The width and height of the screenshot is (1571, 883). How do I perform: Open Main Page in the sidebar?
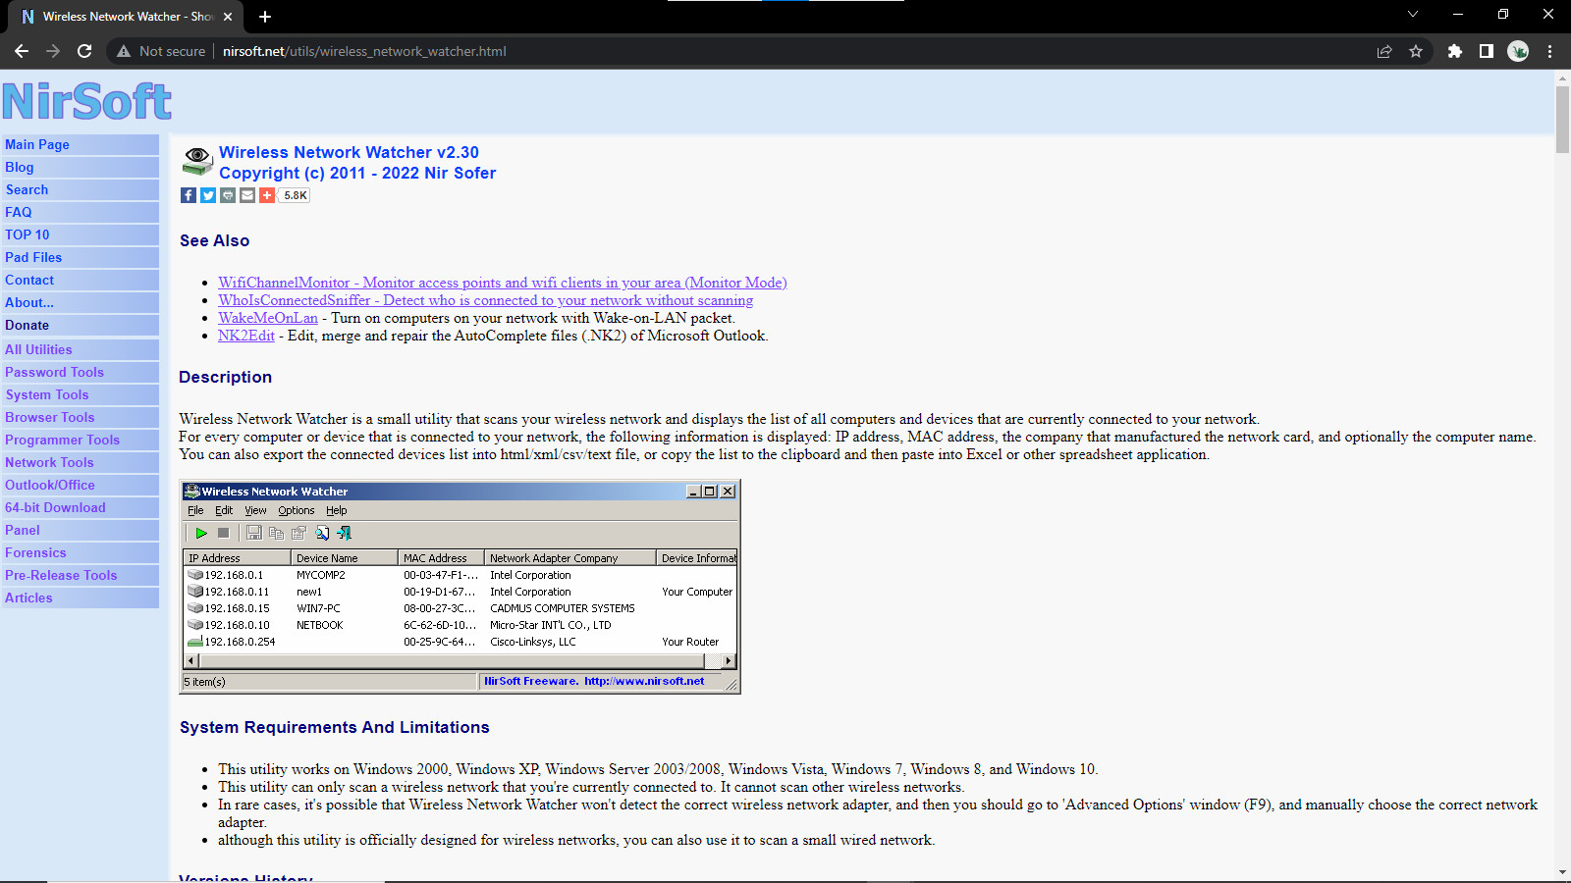pos(80,144)
